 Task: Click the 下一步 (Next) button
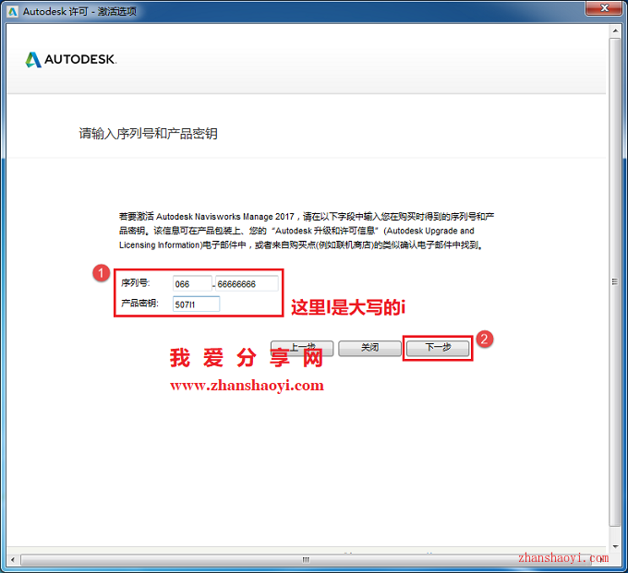438,348
